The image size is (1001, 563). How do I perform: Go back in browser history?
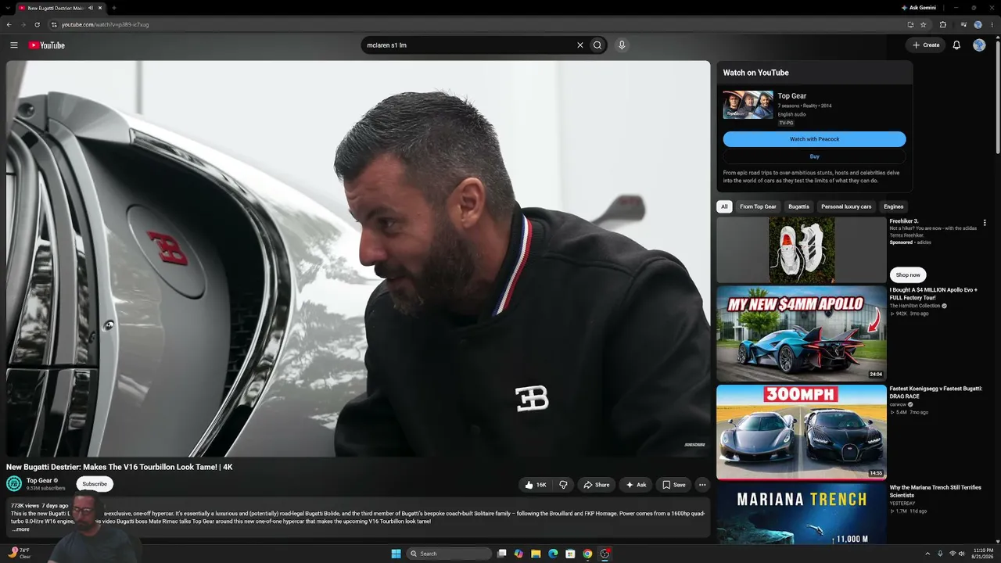point(9,24)
